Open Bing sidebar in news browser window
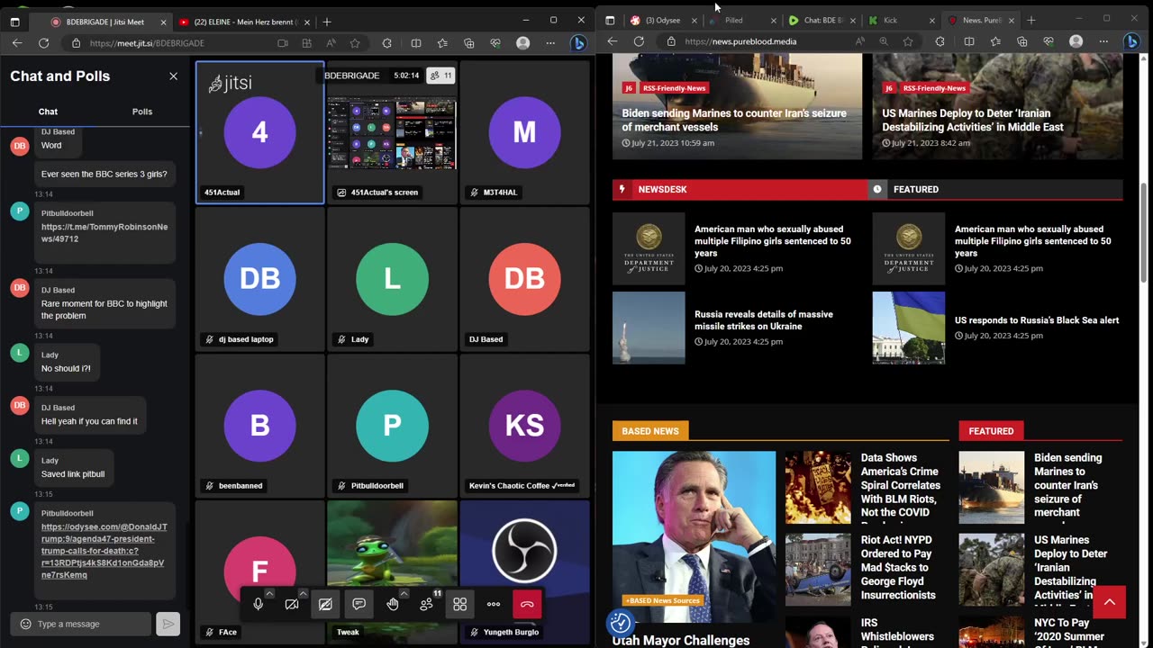 point(1131,41)
